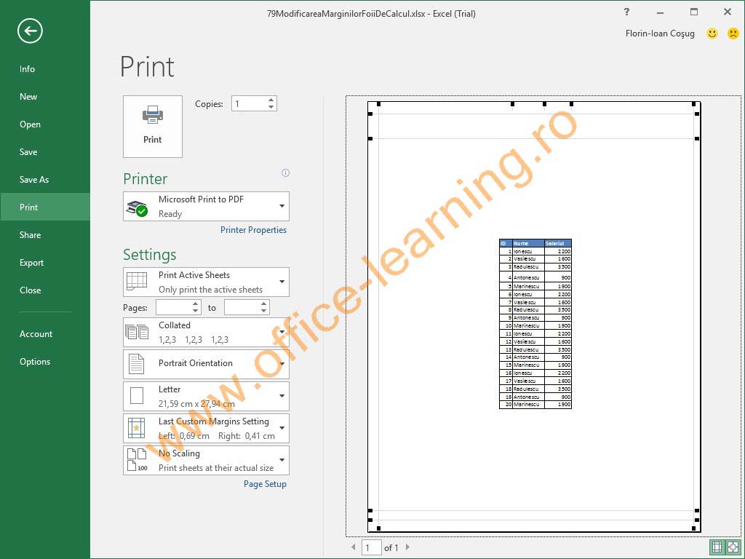Click the printed table in the preview
Screen dimensions: 745x559
point(535,324)
